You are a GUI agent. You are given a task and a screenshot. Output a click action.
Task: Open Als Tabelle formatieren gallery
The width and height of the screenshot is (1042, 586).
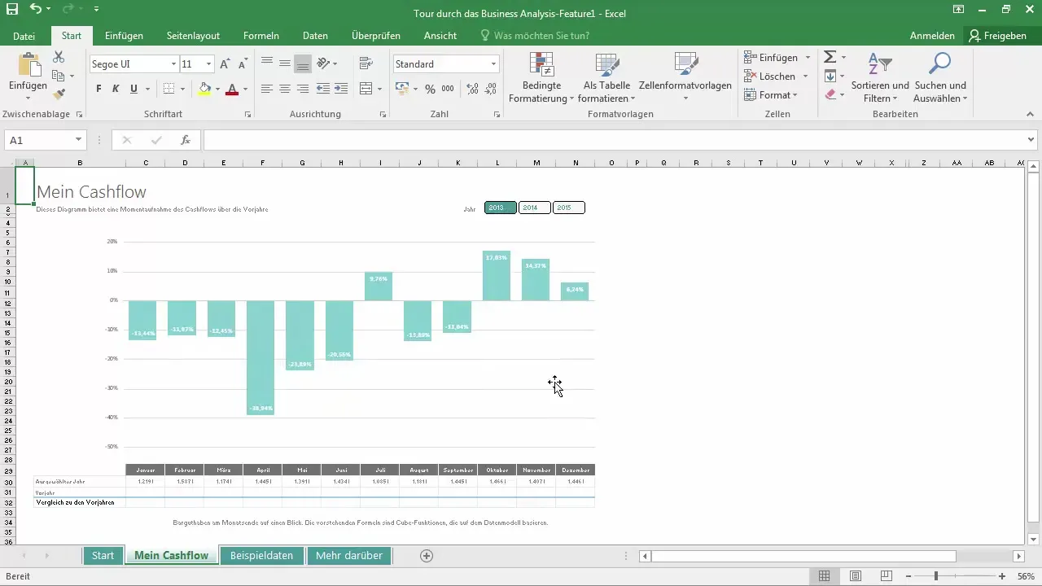click(x=608, y=78)
